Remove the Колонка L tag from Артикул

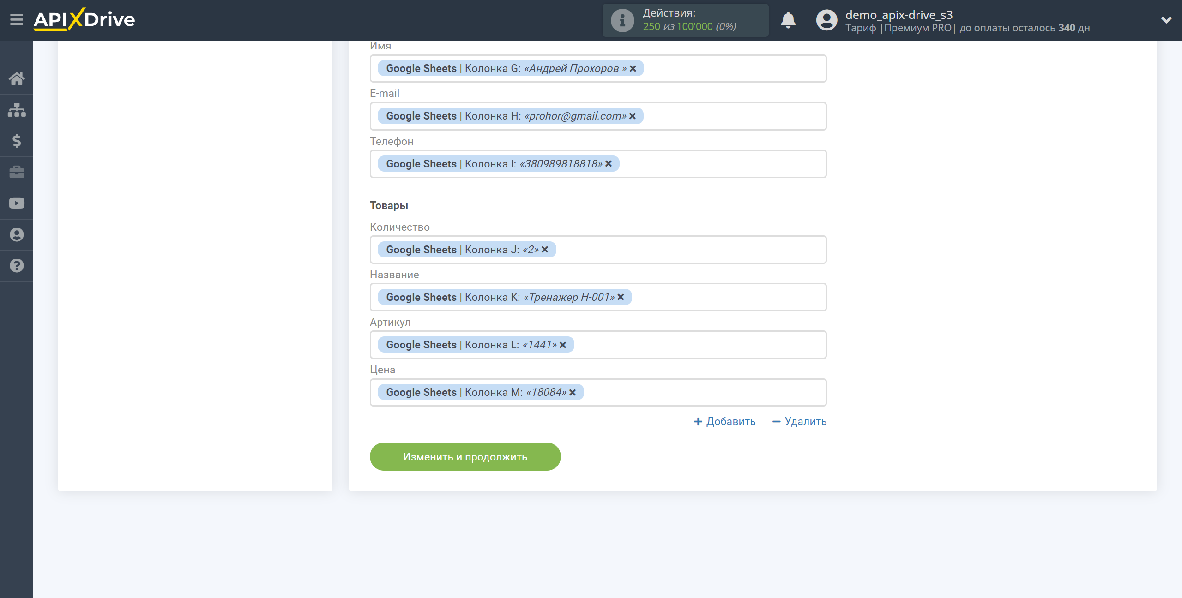(563, 345)
